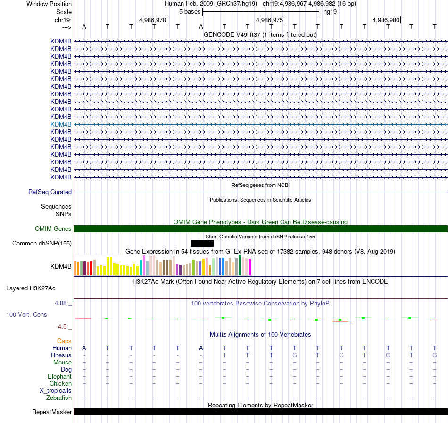Click 'Publications: Sequences in Scientific Articles' title
The height and width of the screenshot is (423, 448).
[260, 200]
